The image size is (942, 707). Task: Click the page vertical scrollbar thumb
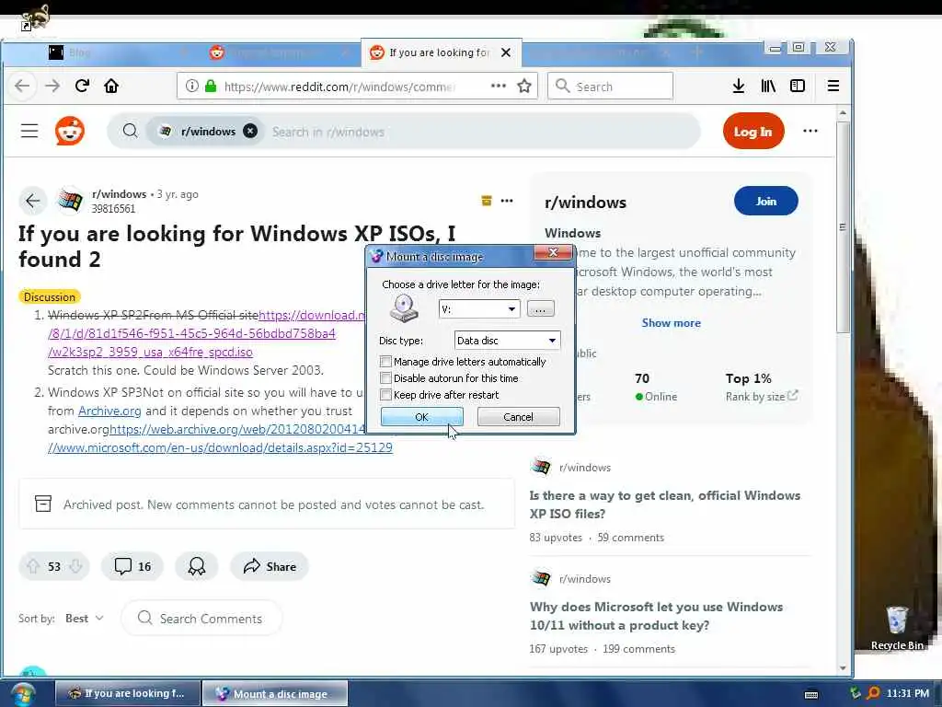click(843, 227)
